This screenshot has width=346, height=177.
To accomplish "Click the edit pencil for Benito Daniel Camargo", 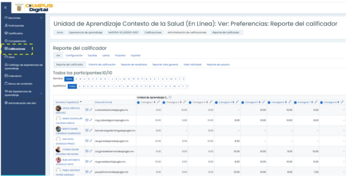I will (x=91, y=130).
